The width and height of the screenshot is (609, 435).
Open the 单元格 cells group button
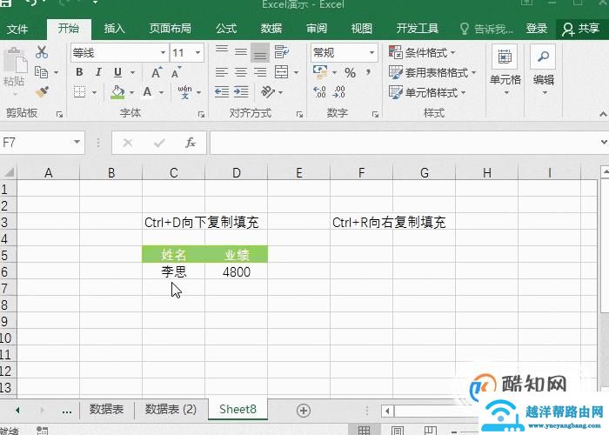(505, 70)
